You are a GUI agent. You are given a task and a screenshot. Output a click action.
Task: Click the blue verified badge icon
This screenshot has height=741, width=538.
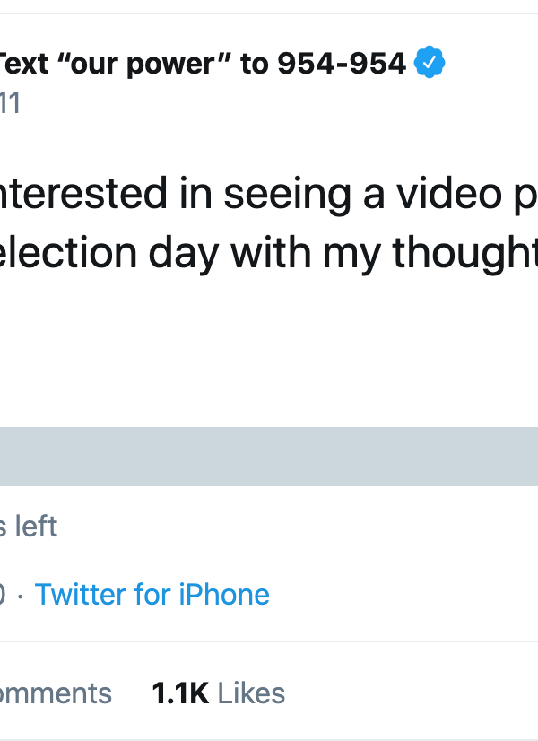[430, 64]
